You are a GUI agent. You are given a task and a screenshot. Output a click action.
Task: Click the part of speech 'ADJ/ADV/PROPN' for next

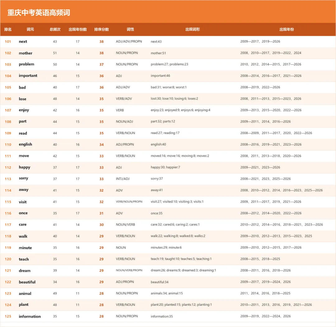(x=129, y=41)
